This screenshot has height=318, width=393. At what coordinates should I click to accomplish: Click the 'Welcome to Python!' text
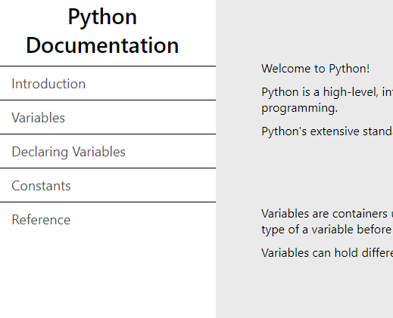pos(316,69)
